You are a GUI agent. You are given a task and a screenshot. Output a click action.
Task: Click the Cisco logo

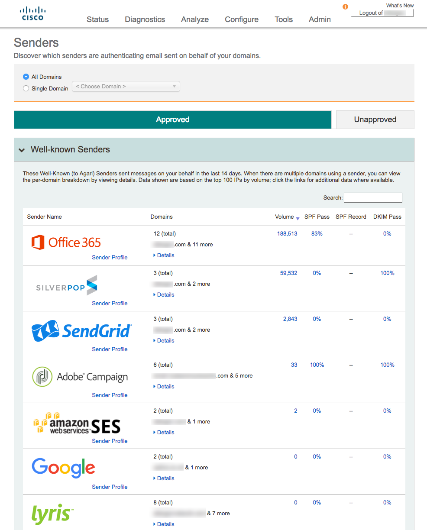click(33, 13)
